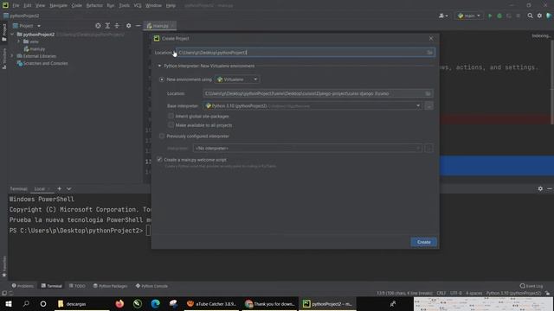Viewport: 554px width, 311px height.
Task: Open the File menu
Action: click(x=16, y=6)
